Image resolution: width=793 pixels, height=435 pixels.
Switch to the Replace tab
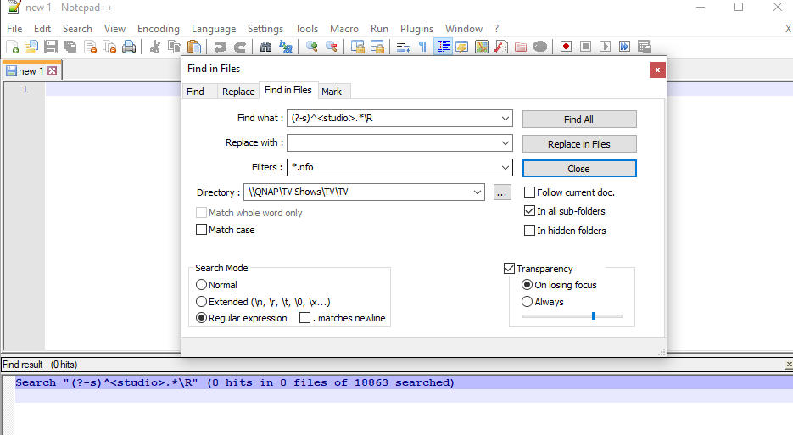tap(238, 92)
